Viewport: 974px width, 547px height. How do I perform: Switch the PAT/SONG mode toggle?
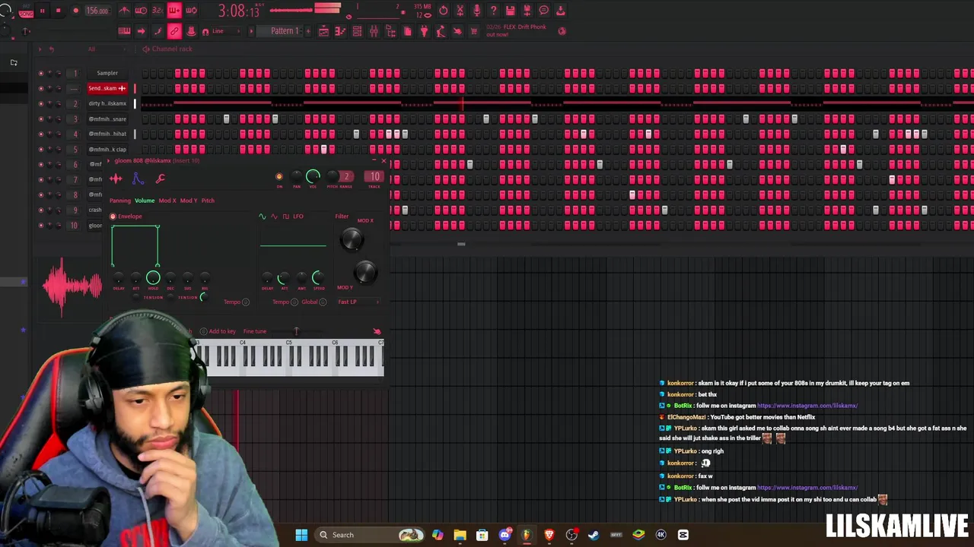[27, 11]
